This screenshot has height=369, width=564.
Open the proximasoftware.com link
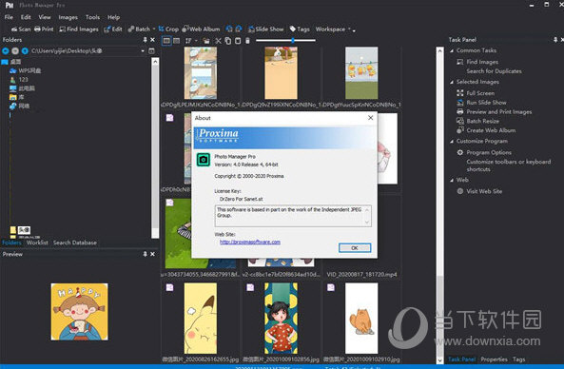click(x=250, y=243)
